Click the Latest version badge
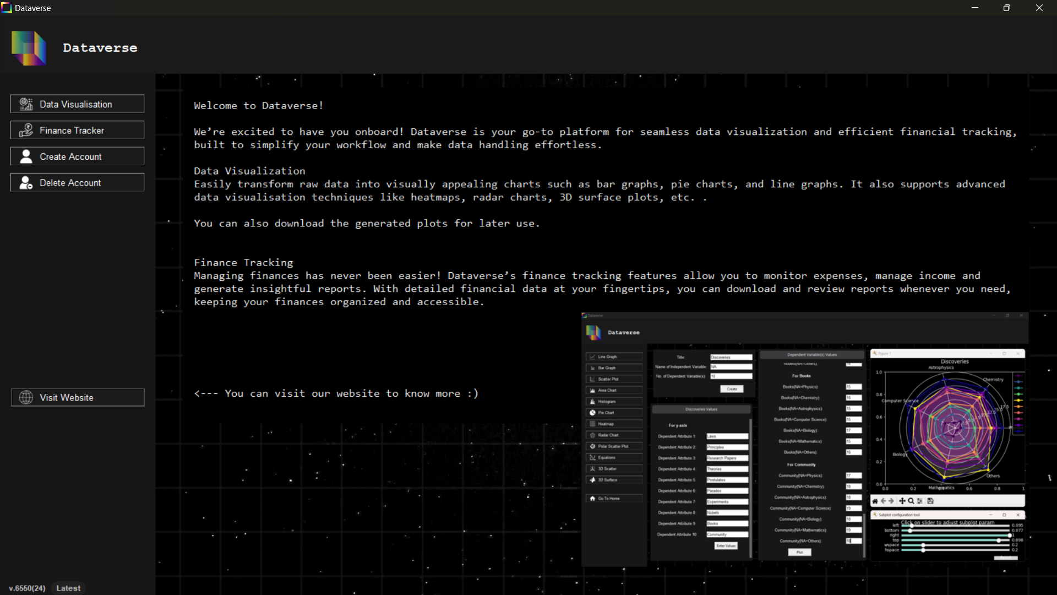Viewport: 1057px width, 595px height. pos(68,588)
